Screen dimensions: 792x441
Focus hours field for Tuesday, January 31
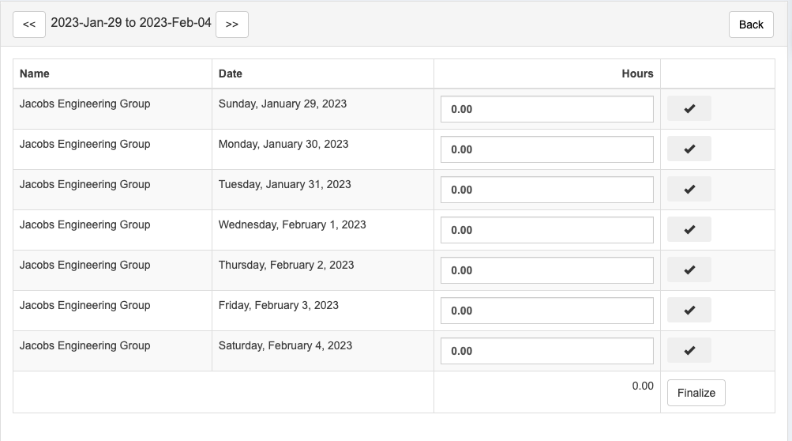547,190
